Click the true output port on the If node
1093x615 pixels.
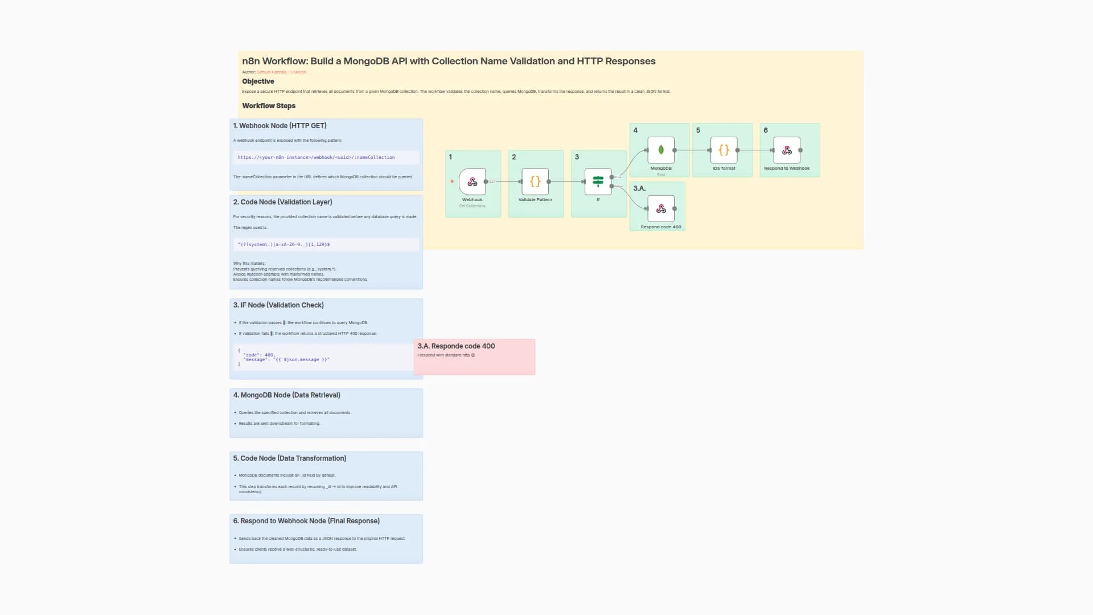(x=611, y=177)
